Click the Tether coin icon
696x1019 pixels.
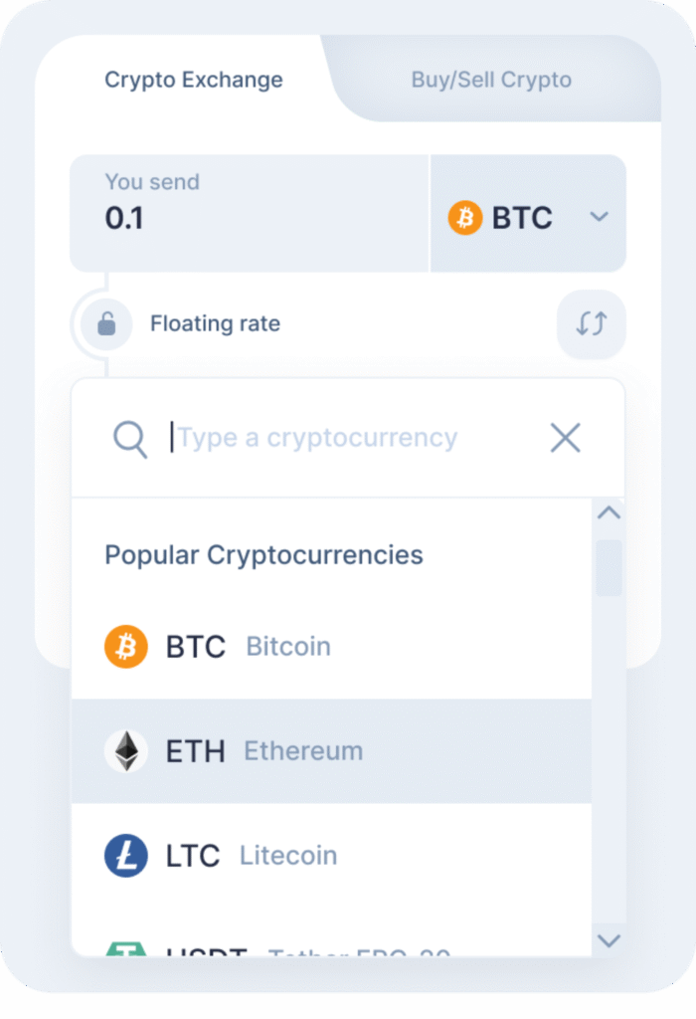coord(125,952)
